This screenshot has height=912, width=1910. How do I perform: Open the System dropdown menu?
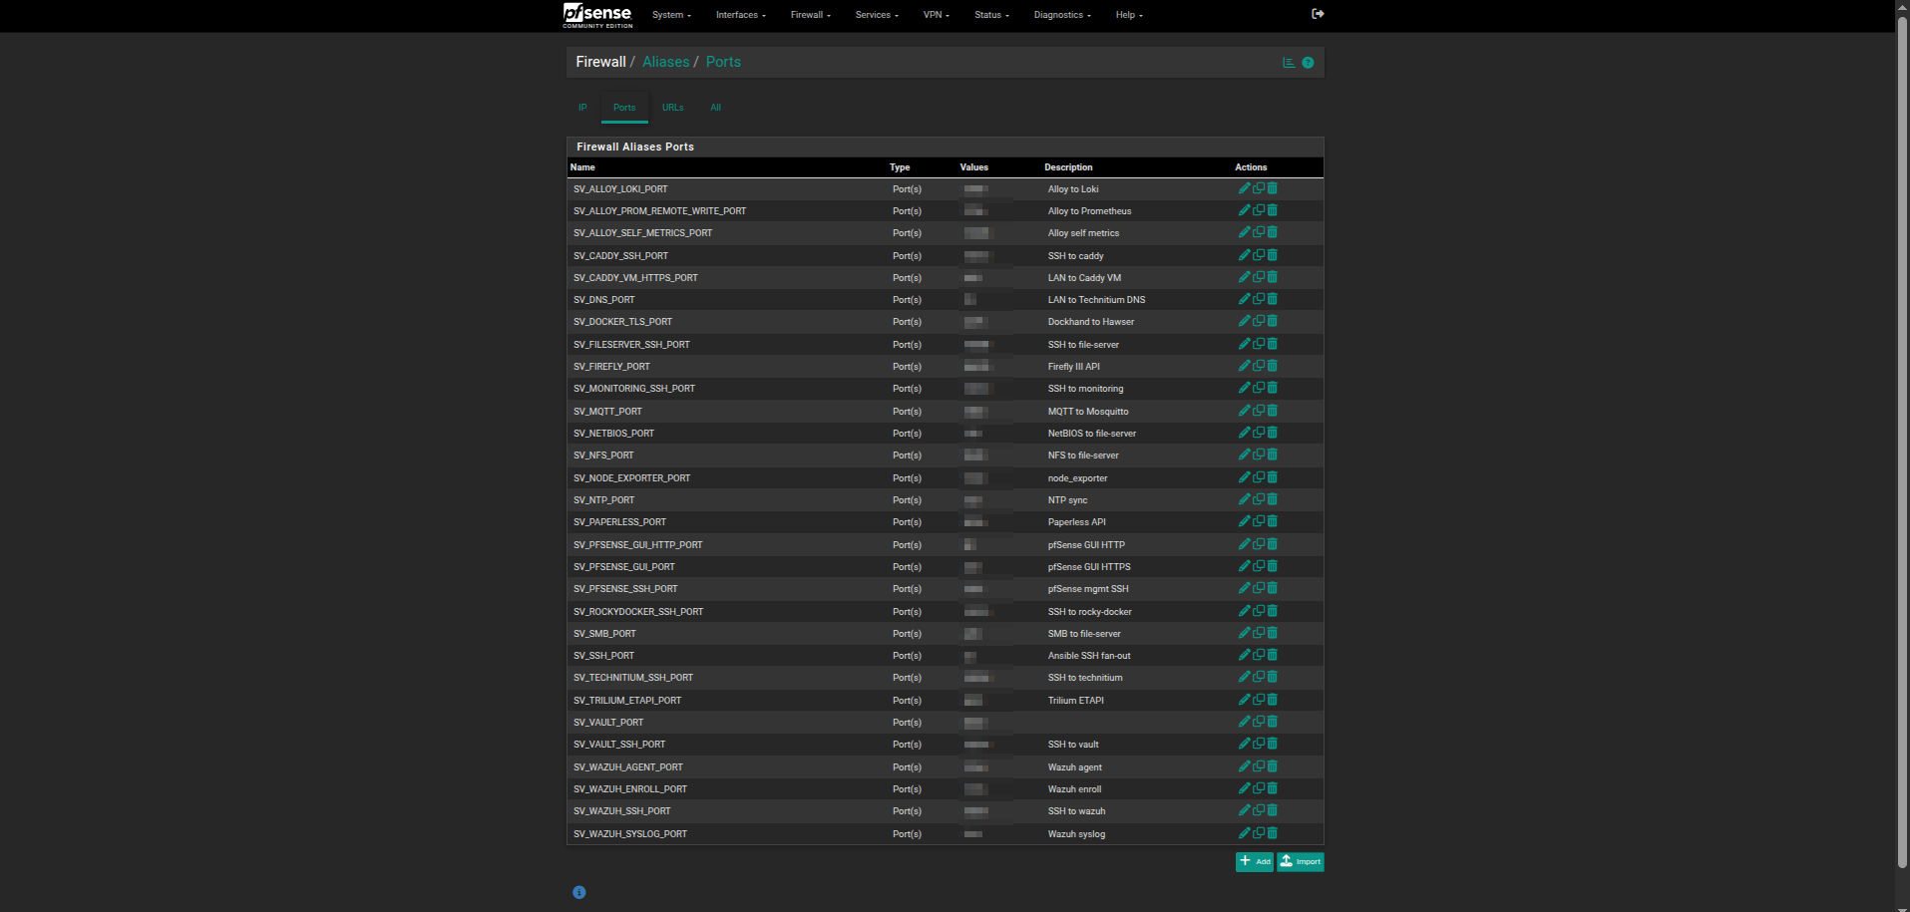click(x=671, y=15)
